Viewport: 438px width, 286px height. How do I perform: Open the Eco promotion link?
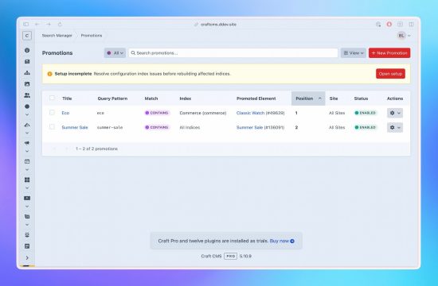pos(65,113)
